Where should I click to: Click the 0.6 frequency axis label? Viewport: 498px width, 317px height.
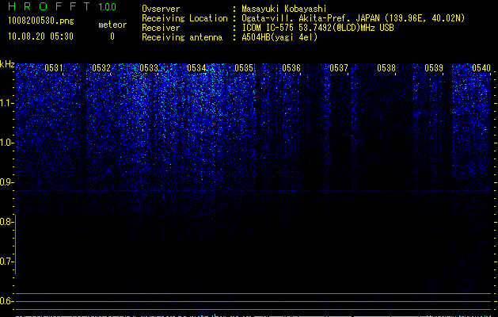point(6,301)
